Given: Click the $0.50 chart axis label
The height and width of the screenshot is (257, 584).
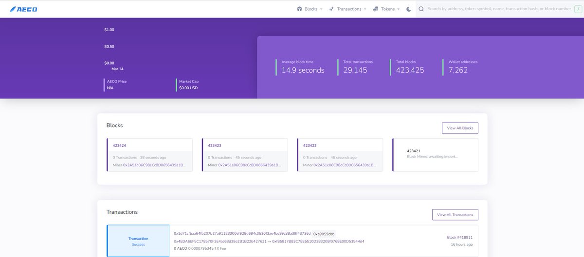Looking at the screenshot, I should 109,46.
